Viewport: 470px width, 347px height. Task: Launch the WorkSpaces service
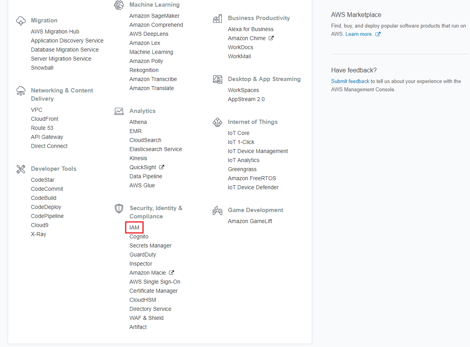click(x=243, y=90)
